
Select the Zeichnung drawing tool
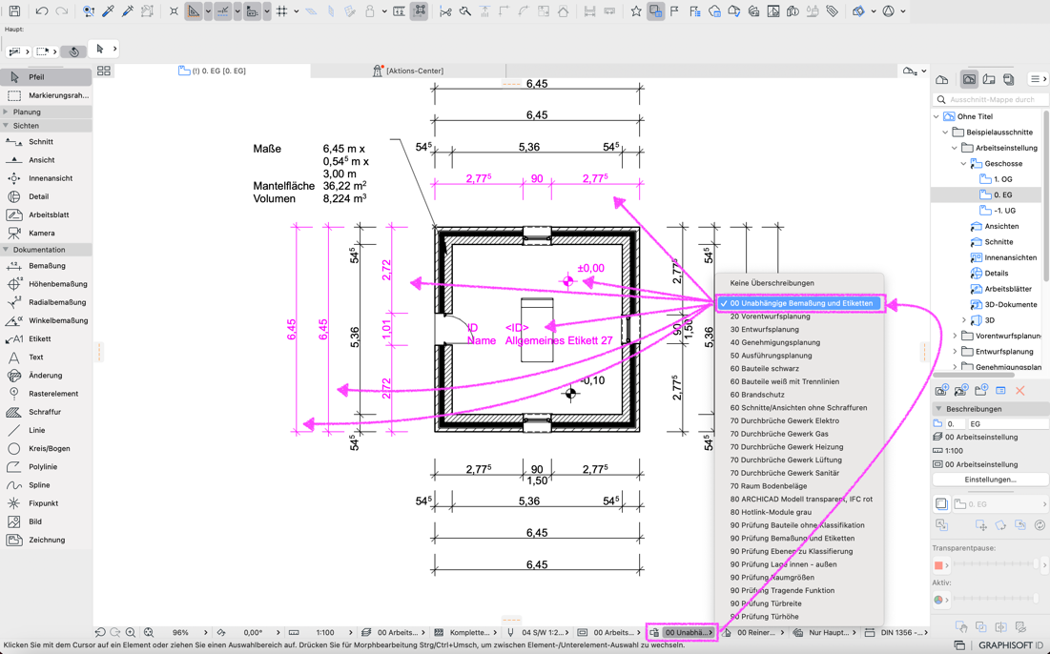(x=46, y=540)
